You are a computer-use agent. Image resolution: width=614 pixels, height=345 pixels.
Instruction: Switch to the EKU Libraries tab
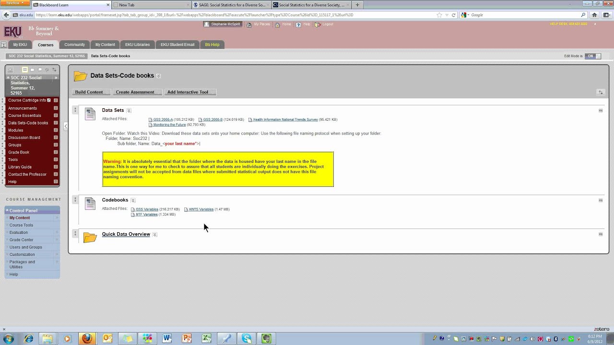(137, 45)
